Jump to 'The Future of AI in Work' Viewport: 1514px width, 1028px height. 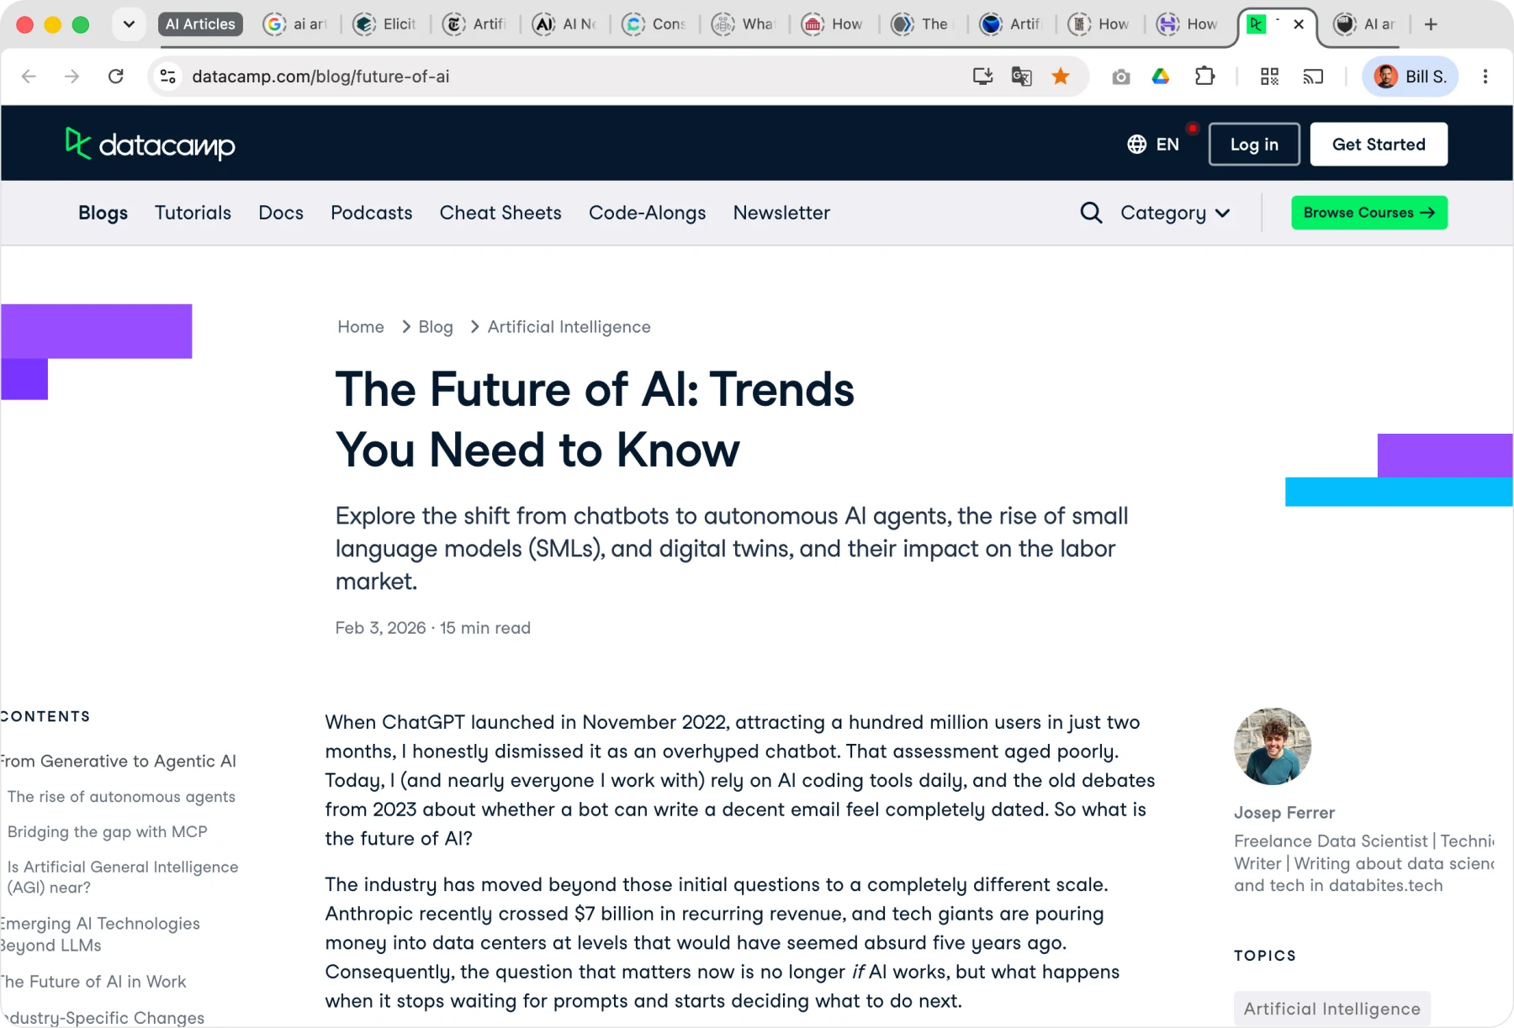pyautogui.click(x=93, y=981)
